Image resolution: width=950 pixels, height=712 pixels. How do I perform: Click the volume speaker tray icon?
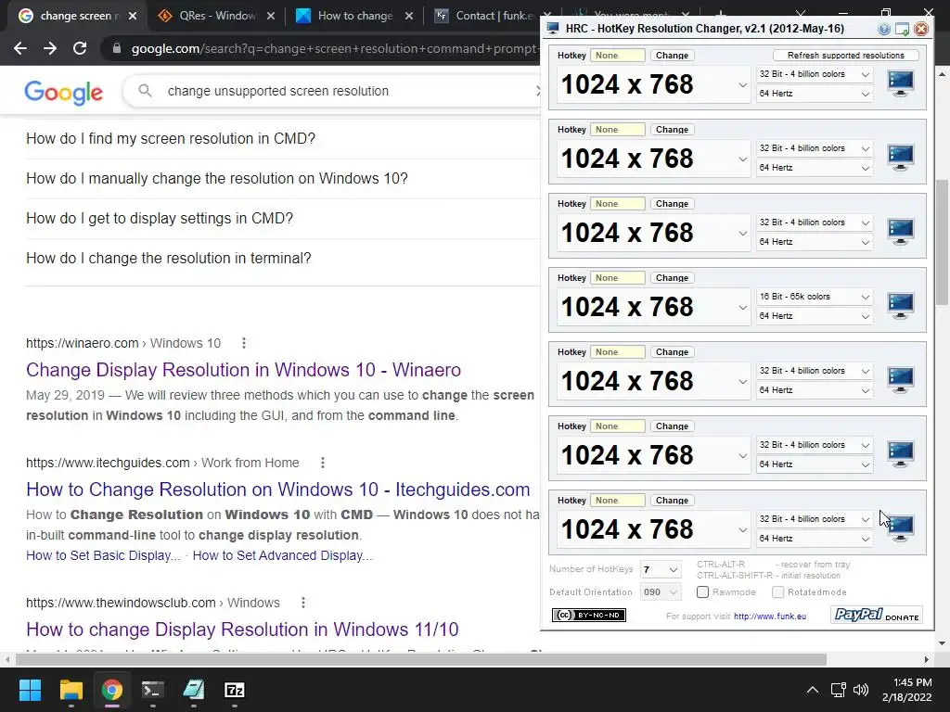click(860, 690)
